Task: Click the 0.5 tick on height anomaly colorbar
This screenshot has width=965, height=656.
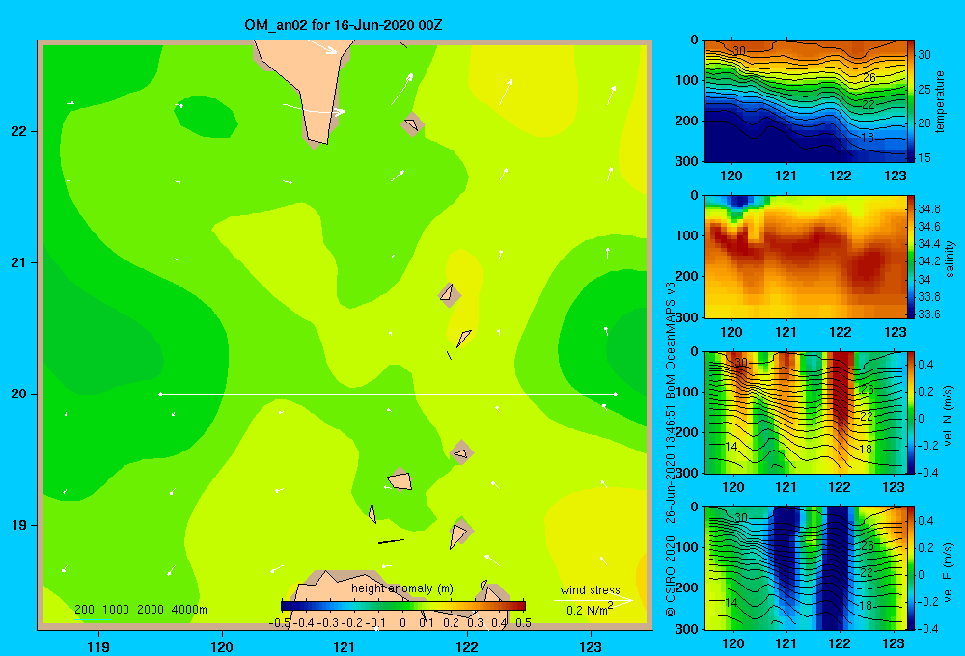Action: coord(523,623)
